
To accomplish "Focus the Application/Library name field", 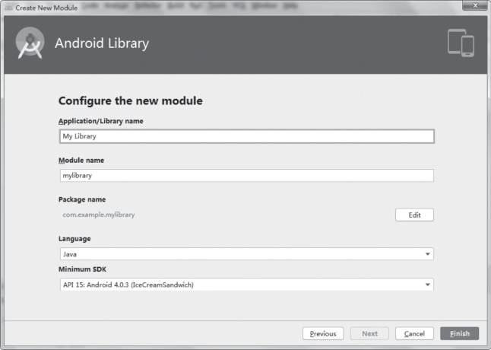I will (x=247, y=136).
